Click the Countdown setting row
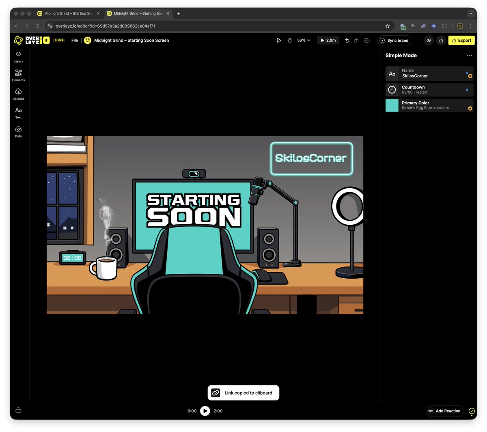 (429, 90)
